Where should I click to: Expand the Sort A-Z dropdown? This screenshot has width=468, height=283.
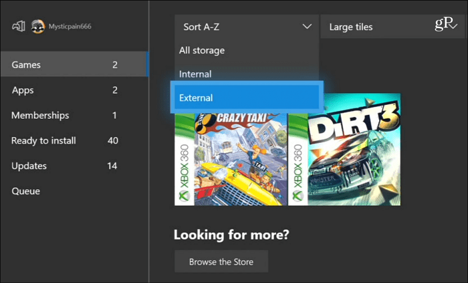(x=247, y=27)
